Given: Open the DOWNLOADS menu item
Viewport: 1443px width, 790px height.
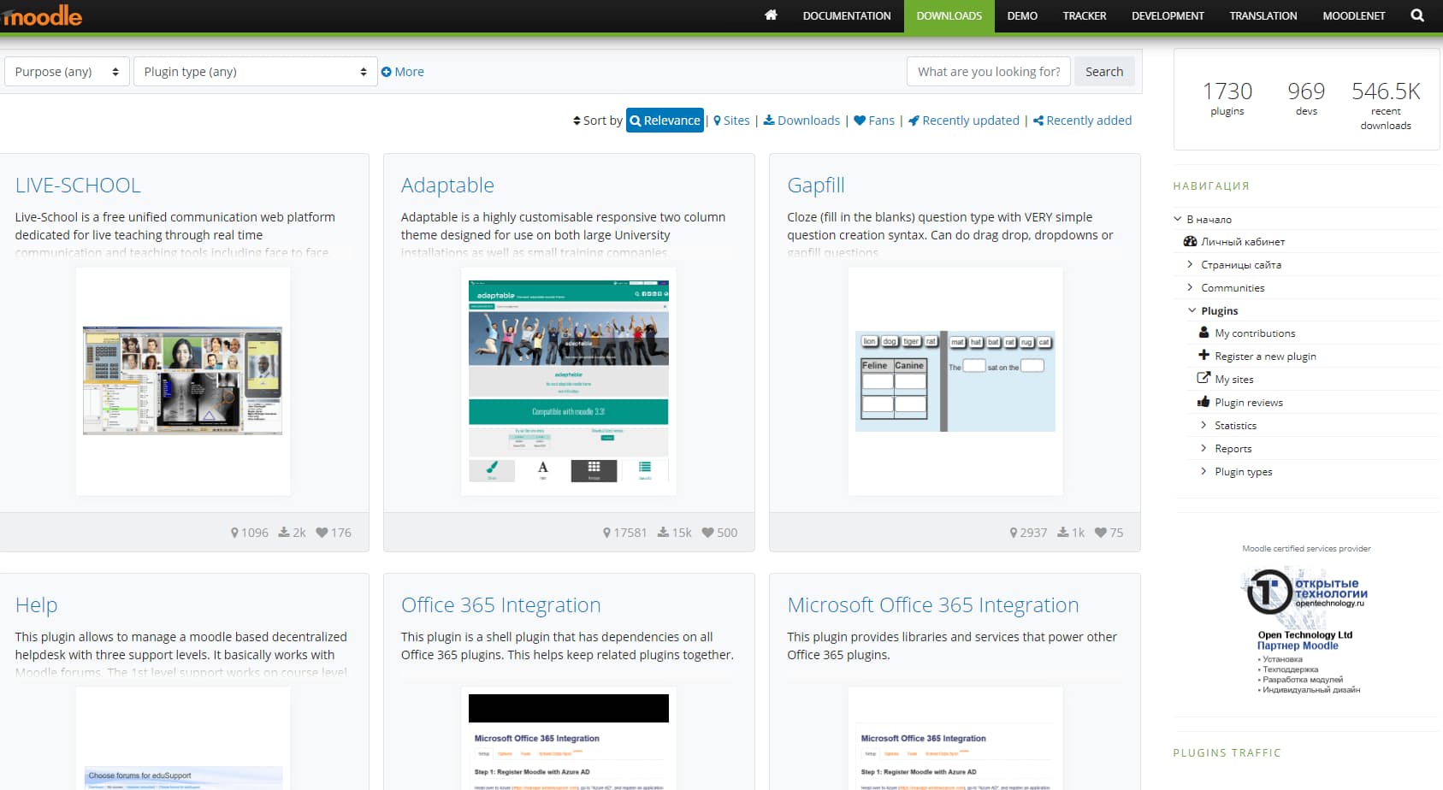Looking at the screenshot, I should (949, 16).
